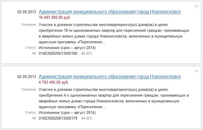Screen dimensions: 203x130
Task: Open the Новомосковск administration link priced 16 693 260,00
Action: 109,12
